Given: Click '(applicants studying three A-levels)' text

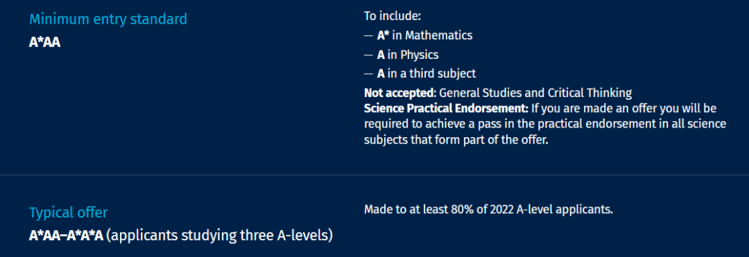Looking at the screenshot, I should [x=219, y=236].
